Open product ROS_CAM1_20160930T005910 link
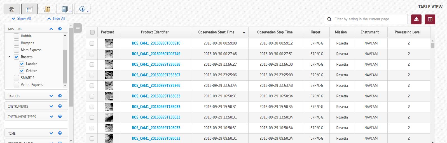The image size is (447, 143). click(156, 43)
